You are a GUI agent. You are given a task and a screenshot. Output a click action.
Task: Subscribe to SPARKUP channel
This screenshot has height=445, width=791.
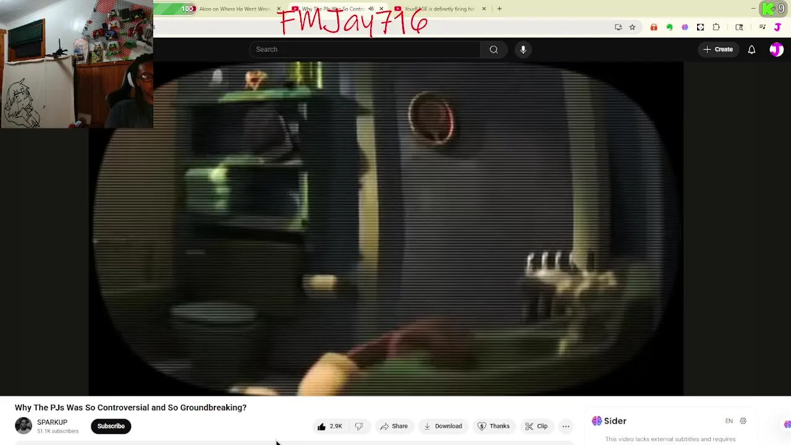[x=111, y=426]
